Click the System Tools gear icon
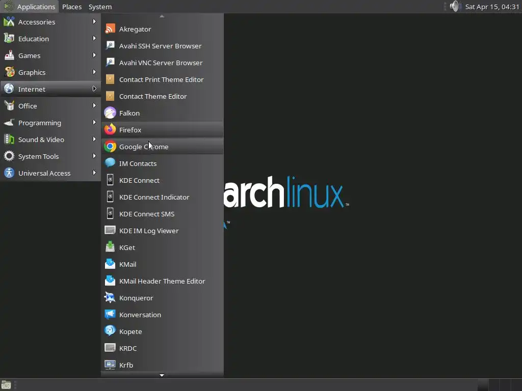 9,156
